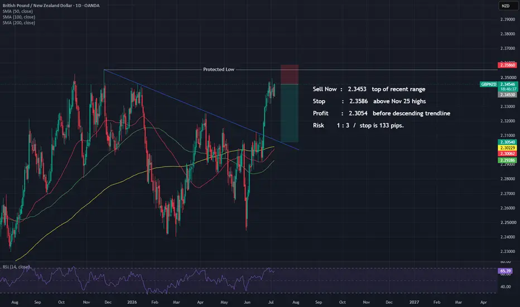Click the 2.33000 price axis label
The image size is (520, 307).
(x=508, y=107)
